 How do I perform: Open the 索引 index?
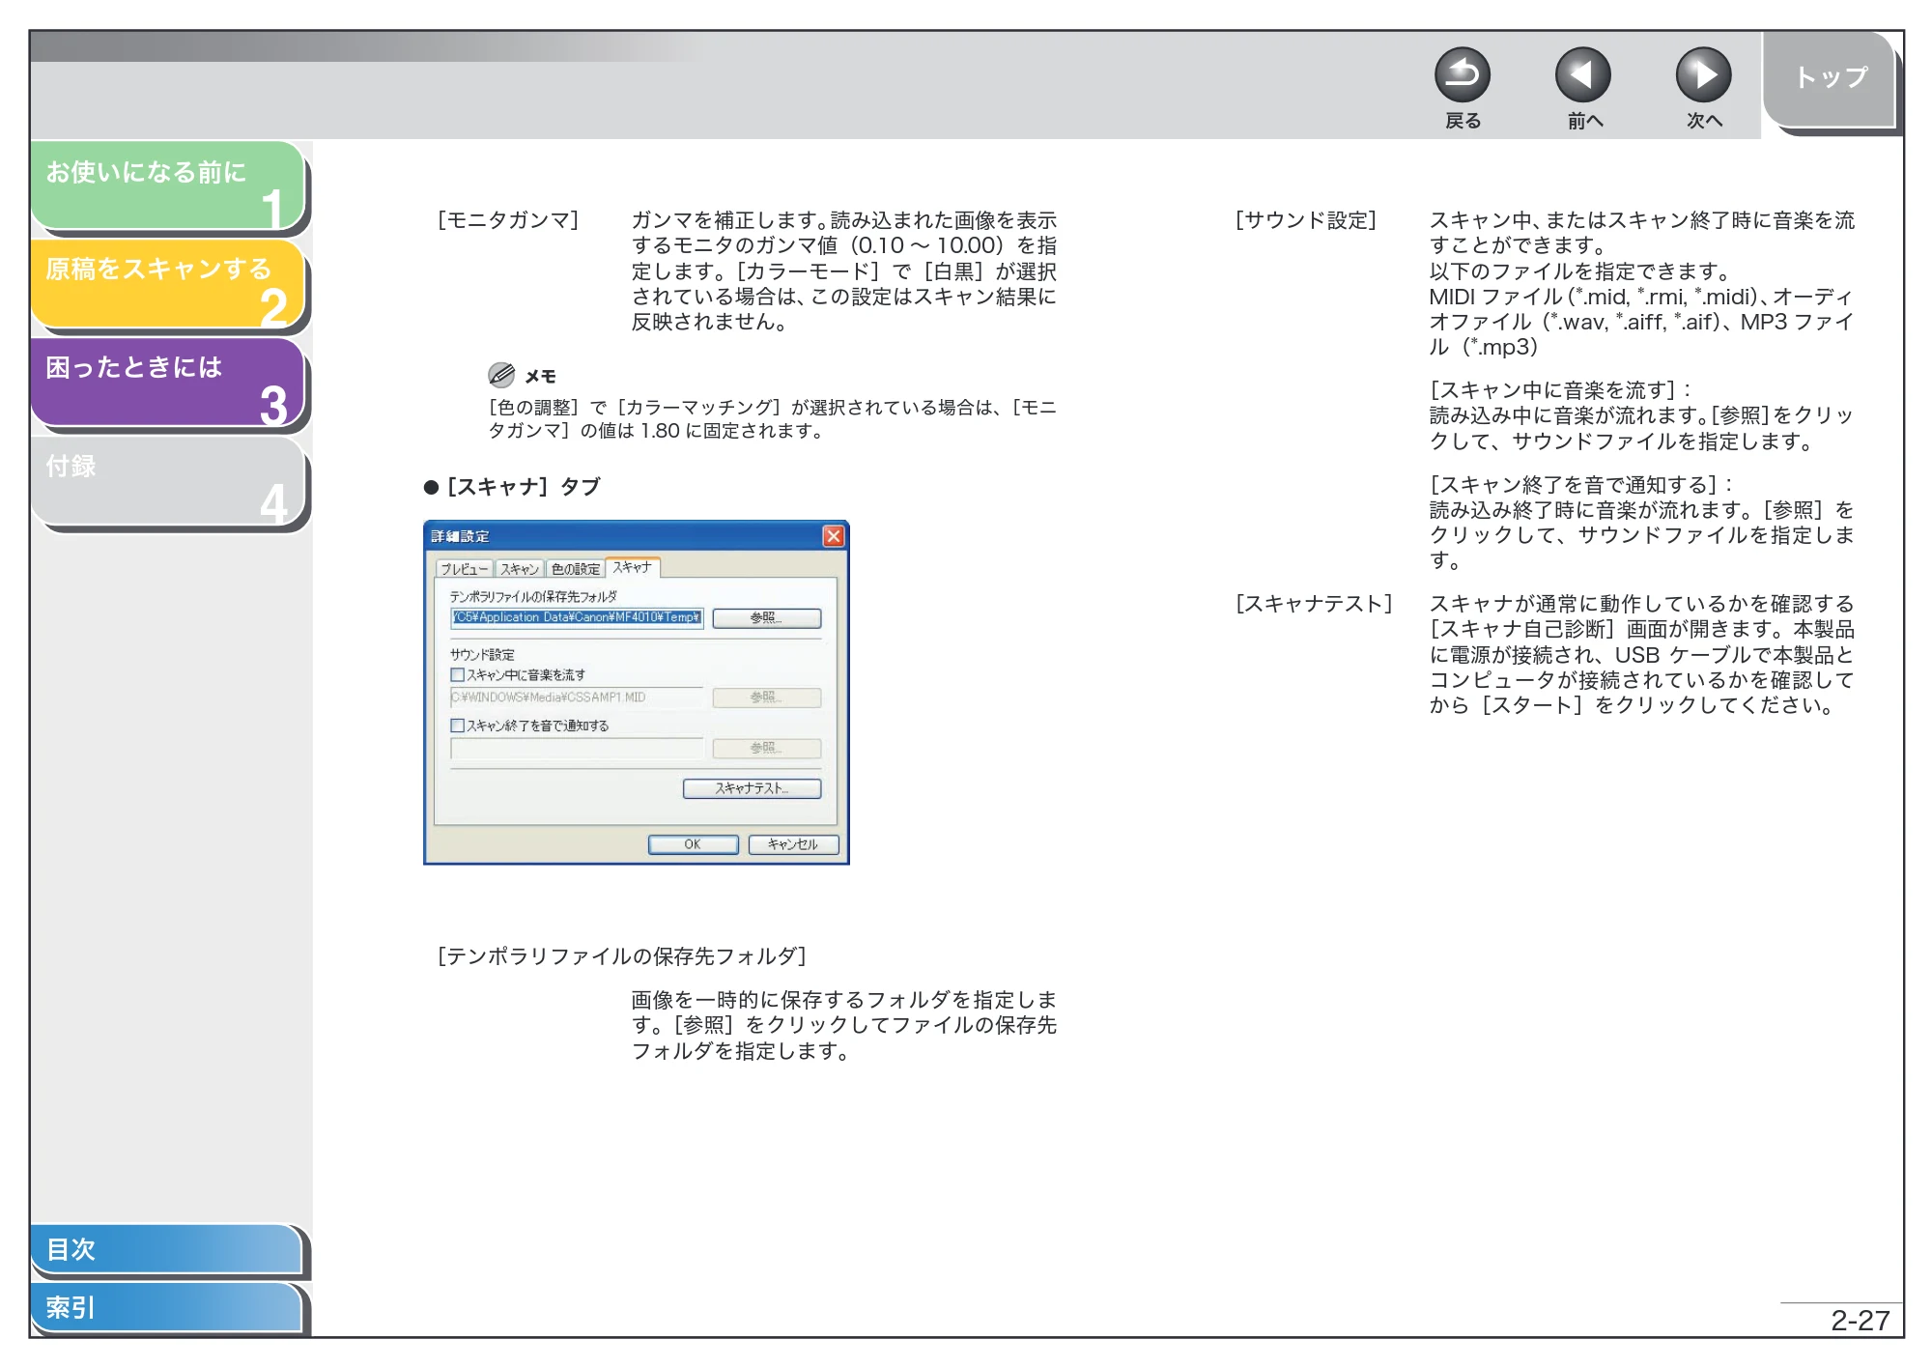(x=166, y=1307)
